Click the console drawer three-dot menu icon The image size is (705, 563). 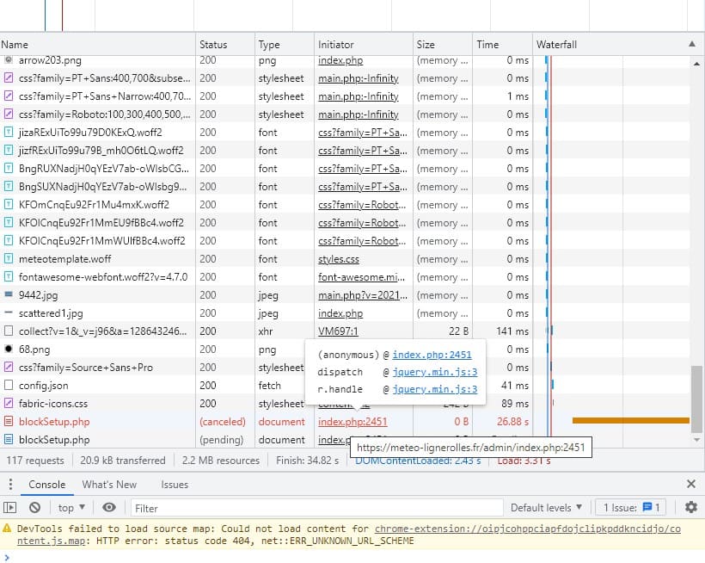tap(10, 485)
